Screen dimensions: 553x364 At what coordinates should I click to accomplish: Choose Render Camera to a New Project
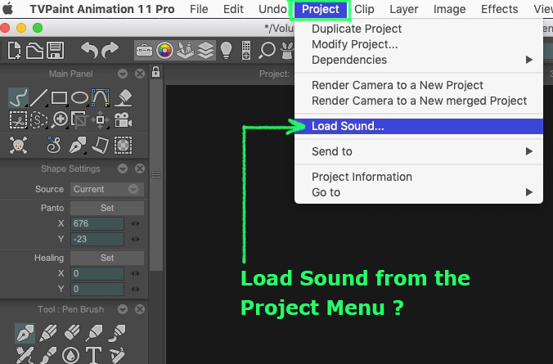(419, 85)
